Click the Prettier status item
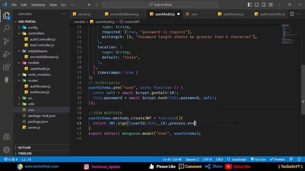305x171 pixels. click(x=277, y=160)
